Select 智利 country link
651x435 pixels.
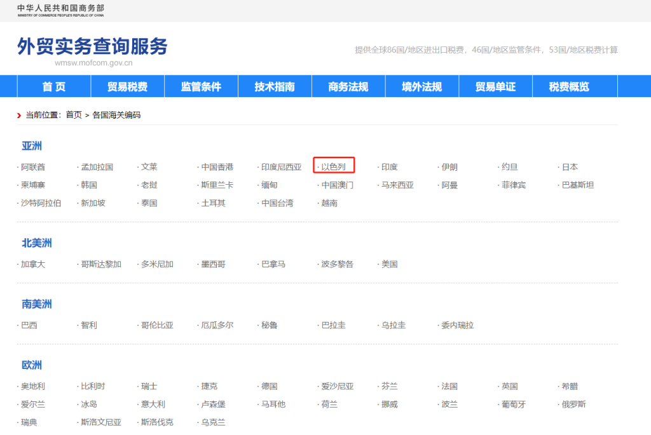coord(89,325)
